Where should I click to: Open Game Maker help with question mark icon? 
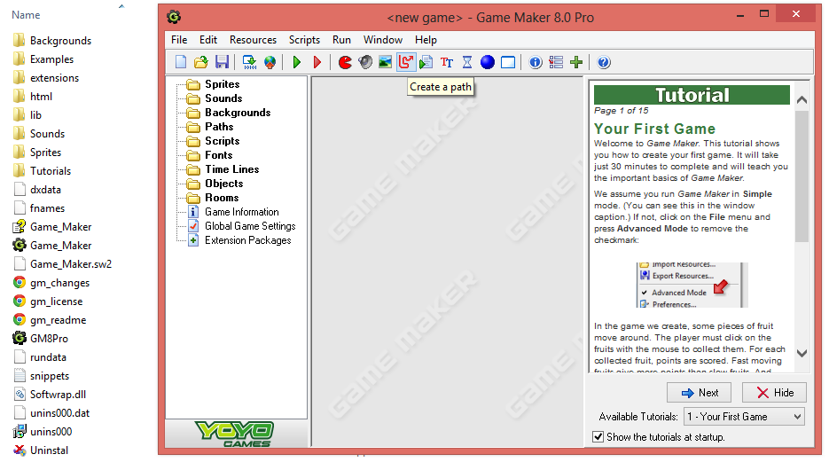(x=603, y=62)
